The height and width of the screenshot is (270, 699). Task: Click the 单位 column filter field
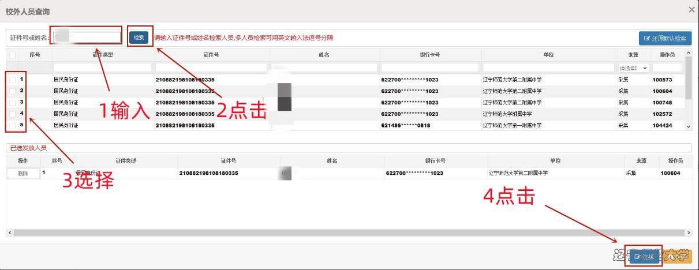pyautogui.click(x=548, y=68)
